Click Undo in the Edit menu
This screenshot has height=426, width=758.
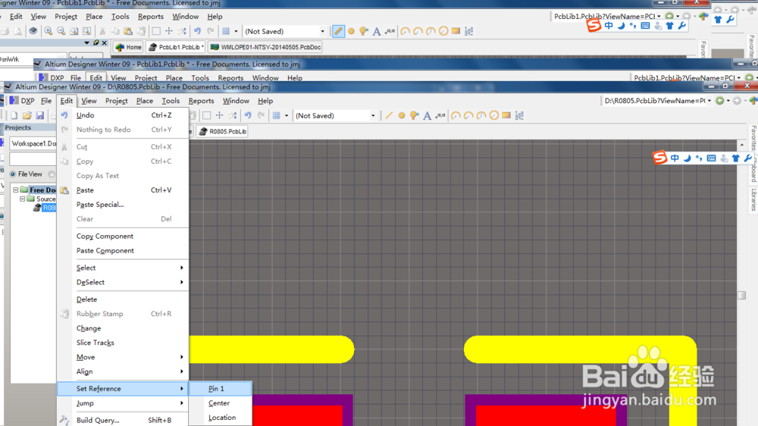123,115
